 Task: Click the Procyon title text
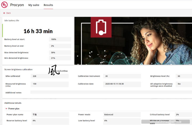(17, 5)
